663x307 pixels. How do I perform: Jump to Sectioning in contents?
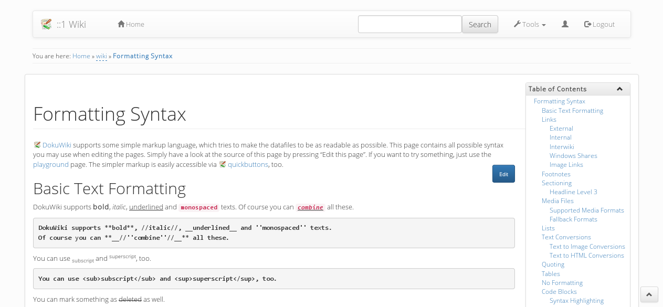556,183
